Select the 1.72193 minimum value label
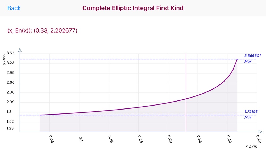This screenshot has width=266, height=150. (251, 112)
